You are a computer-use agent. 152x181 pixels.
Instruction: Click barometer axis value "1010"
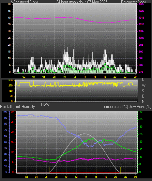coord(141,24)
